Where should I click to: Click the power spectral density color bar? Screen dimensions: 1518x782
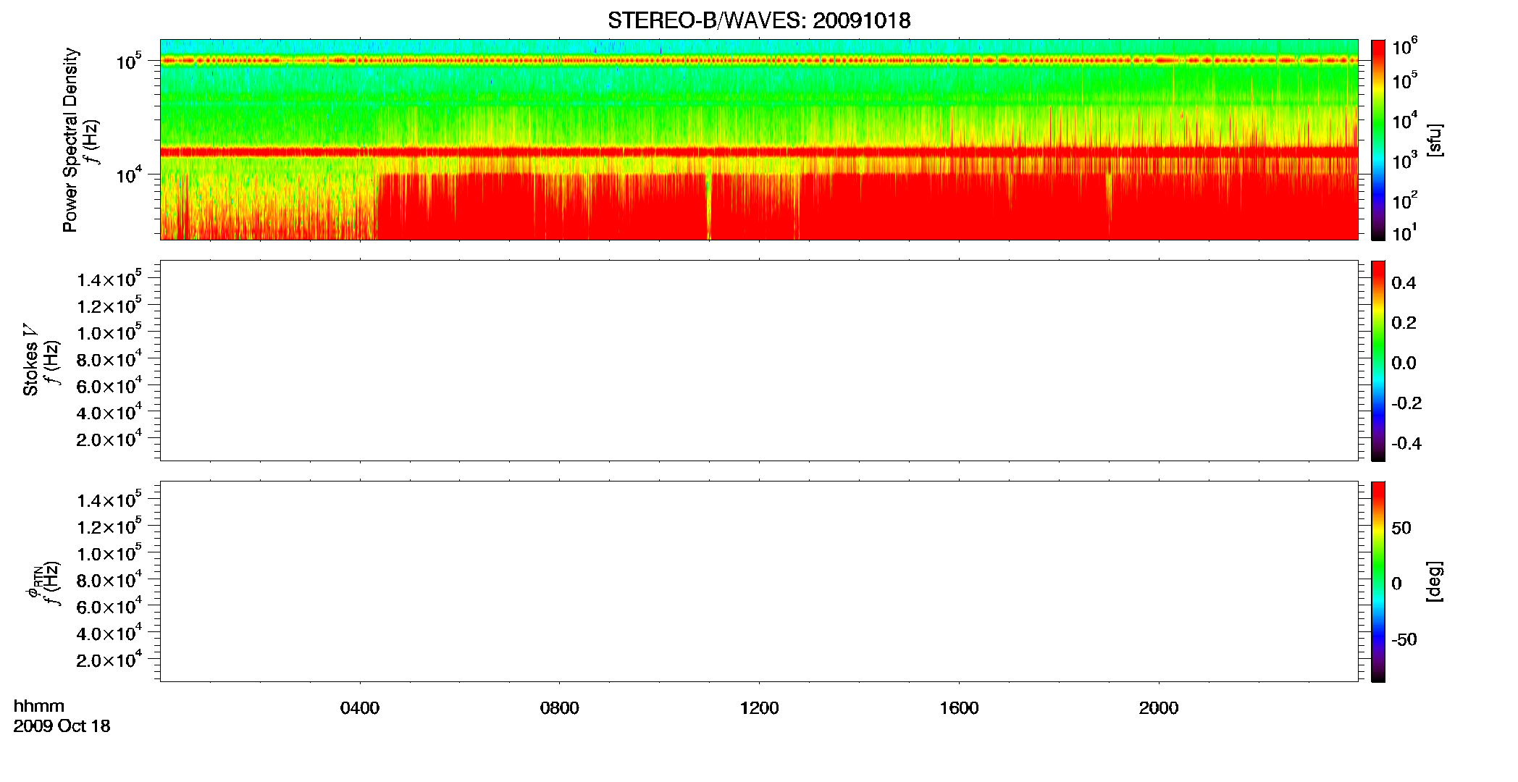pyautogui.click(x=1378, y=140)
